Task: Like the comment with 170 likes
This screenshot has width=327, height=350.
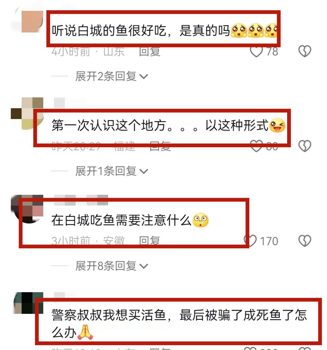Action: (250, 241)
